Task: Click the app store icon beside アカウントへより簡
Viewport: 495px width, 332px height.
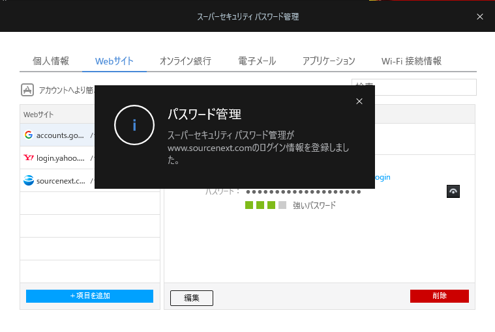Action: coord(27,90)
